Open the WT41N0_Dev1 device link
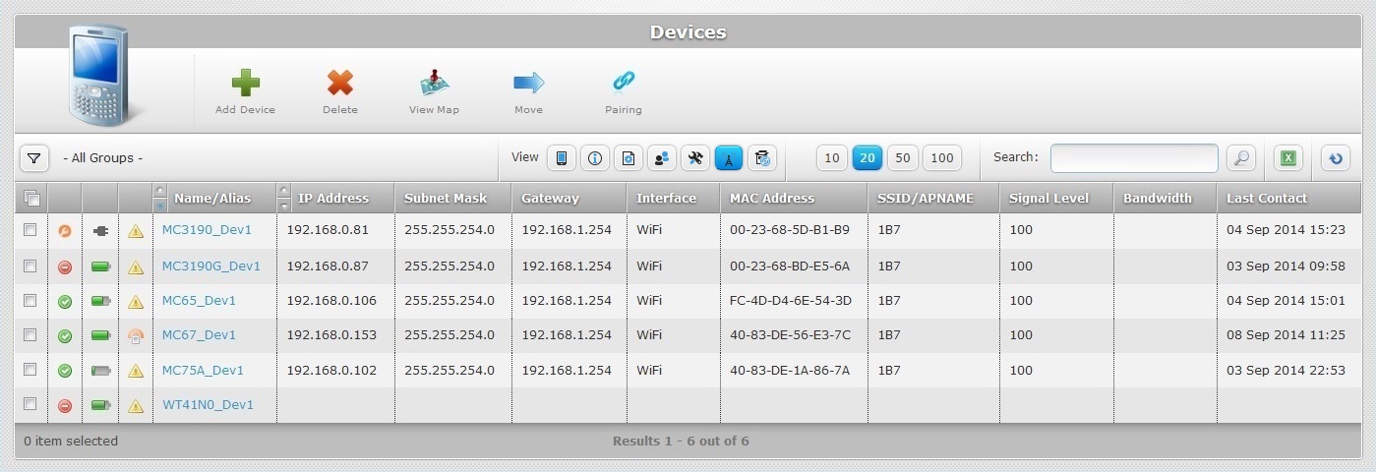Image resolution: width=1377 pixels, height=472 pixels. coord(208,405)
